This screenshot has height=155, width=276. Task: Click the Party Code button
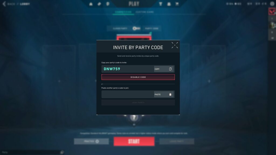click(151, 29)
